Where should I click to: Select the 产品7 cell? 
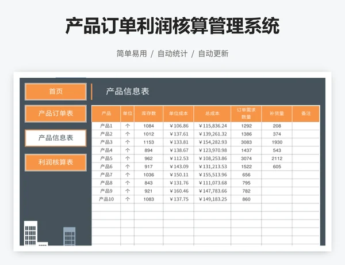coord(106,175)
